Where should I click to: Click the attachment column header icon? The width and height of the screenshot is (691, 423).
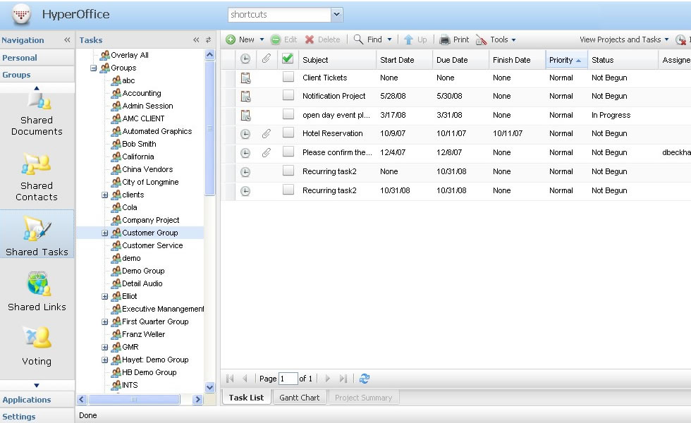tap(267, 59)
